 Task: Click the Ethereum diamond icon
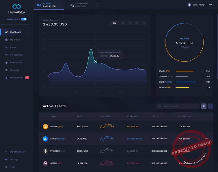[45, 151]
